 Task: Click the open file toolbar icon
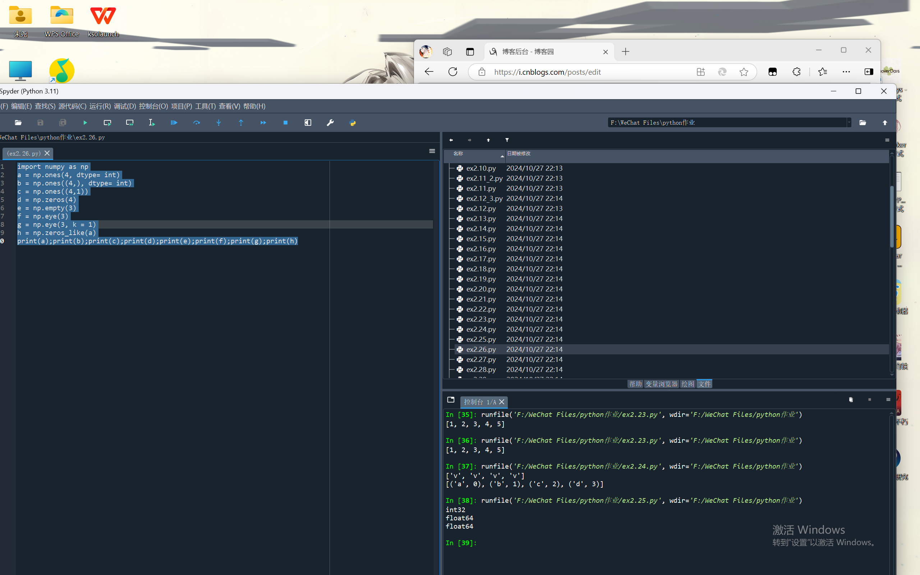point(18,123)
